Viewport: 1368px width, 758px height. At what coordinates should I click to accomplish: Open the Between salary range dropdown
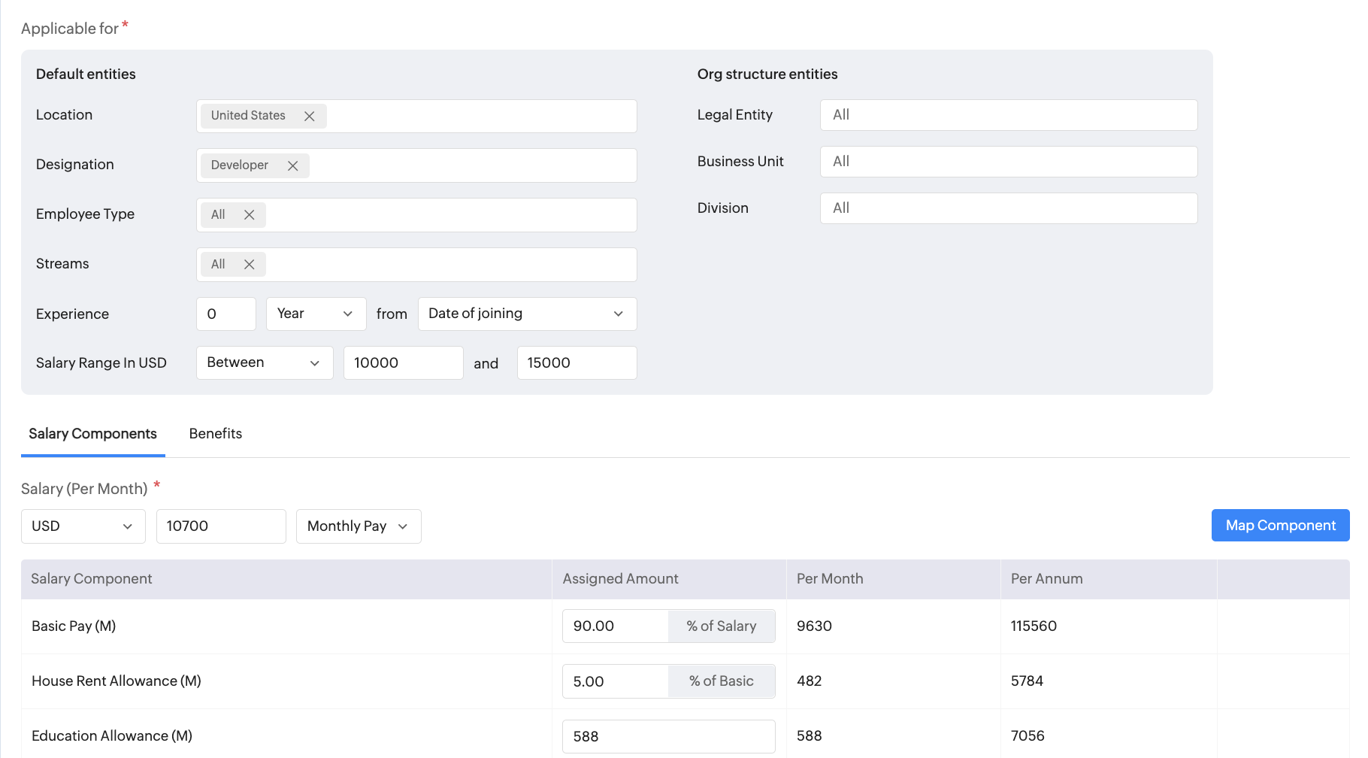click(264, 363)
